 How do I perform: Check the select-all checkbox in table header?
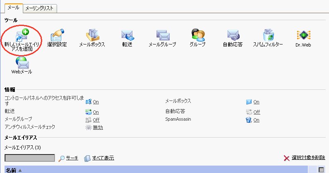click(x=321, y=170)
